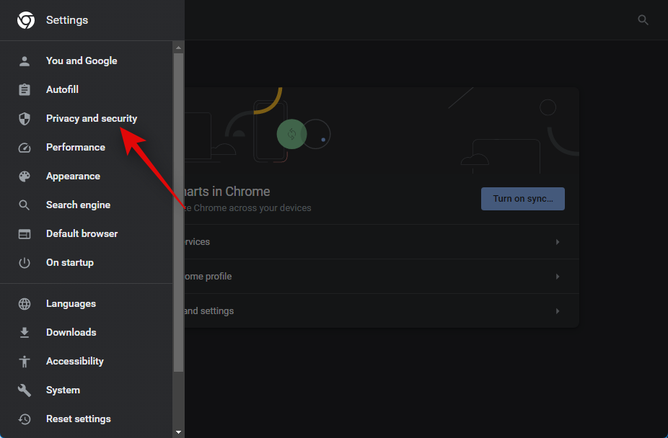Click the sidebar scrollbar down arrow
The image size is (668, 438).
[x=178, y=432]
